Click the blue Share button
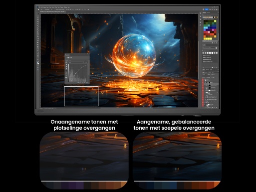This screenshot has height=192, width=256. (x=207, y=9)
